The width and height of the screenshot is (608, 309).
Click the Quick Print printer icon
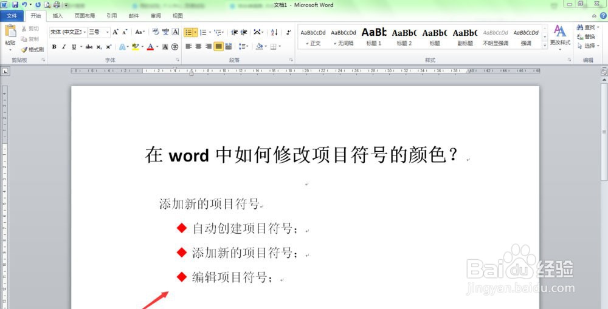tap(57, 5)
